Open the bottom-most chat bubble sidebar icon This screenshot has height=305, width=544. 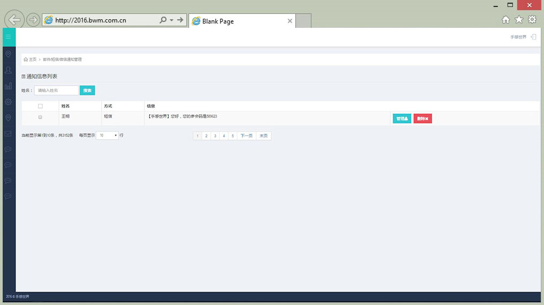(x=9, y=196)
